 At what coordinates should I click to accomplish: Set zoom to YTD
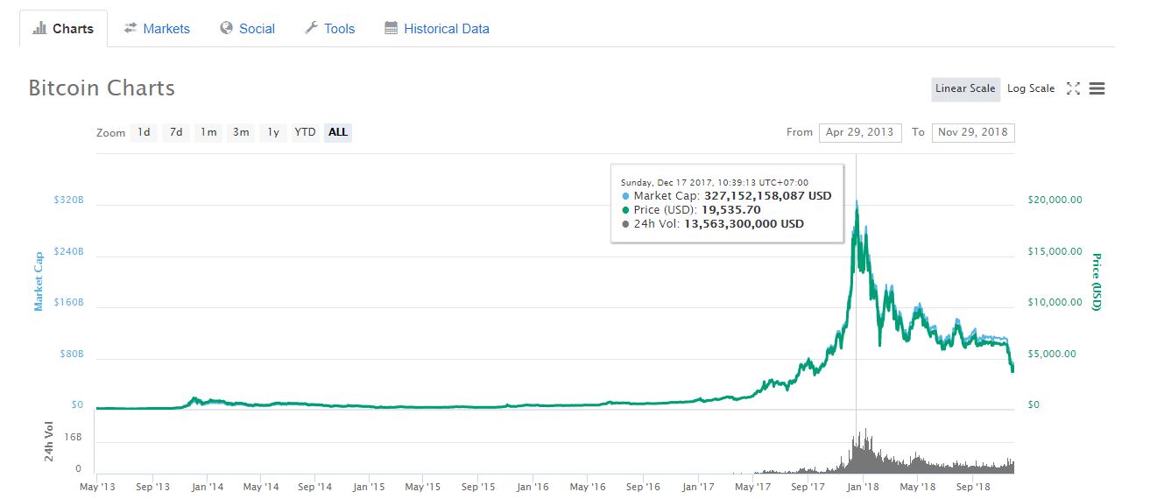pyautogui.click(x=305, y=132)
